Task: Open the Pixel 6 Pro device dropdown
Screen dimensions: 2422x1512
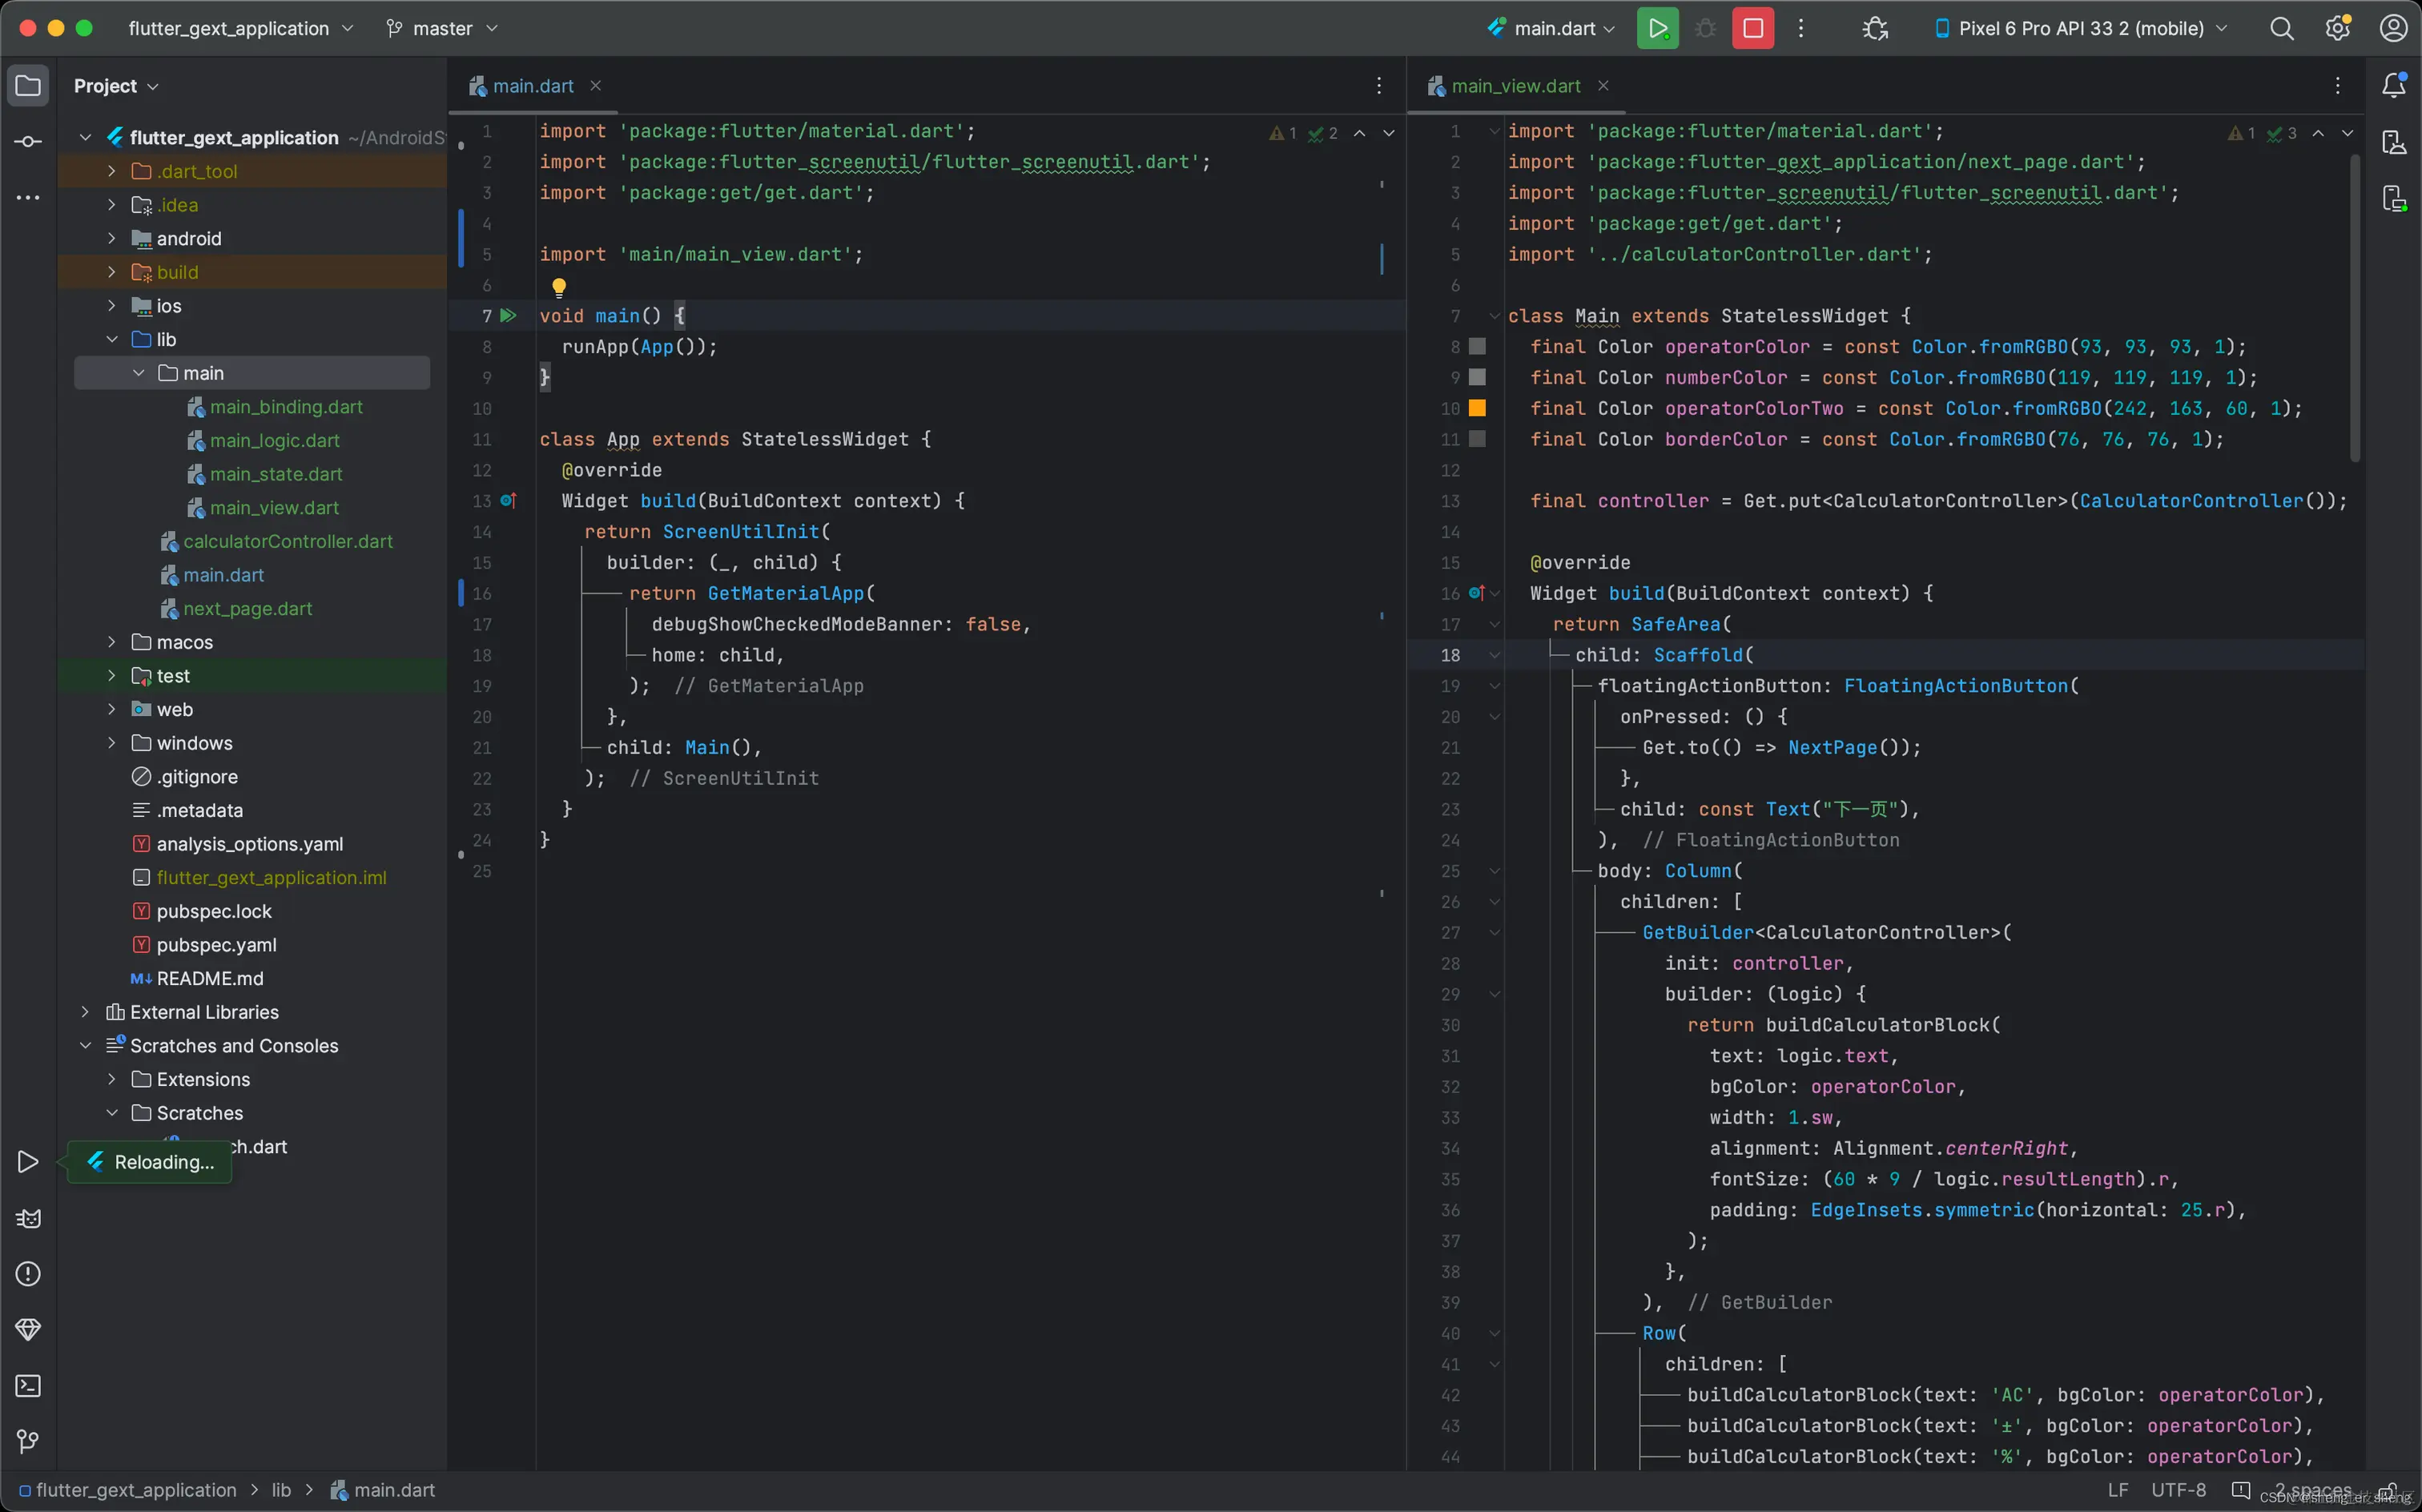Action: coord(2082,28)
